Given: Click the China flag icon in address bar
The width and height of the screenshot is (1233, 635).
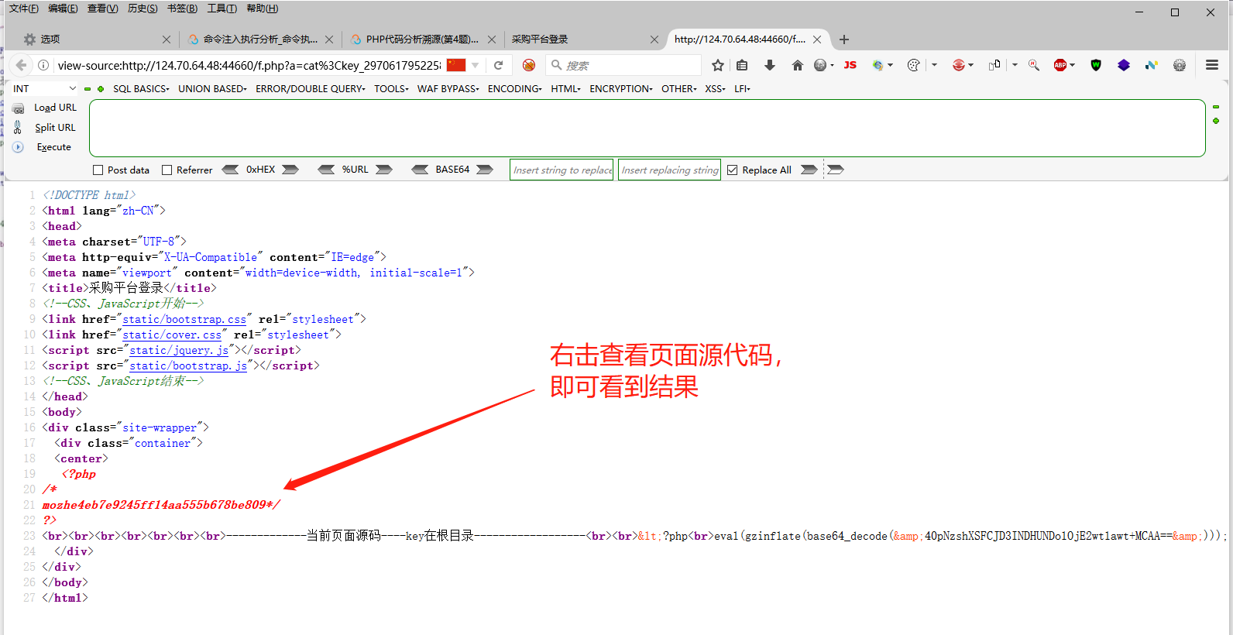Looking at the screenshot, I should (456, 65).
